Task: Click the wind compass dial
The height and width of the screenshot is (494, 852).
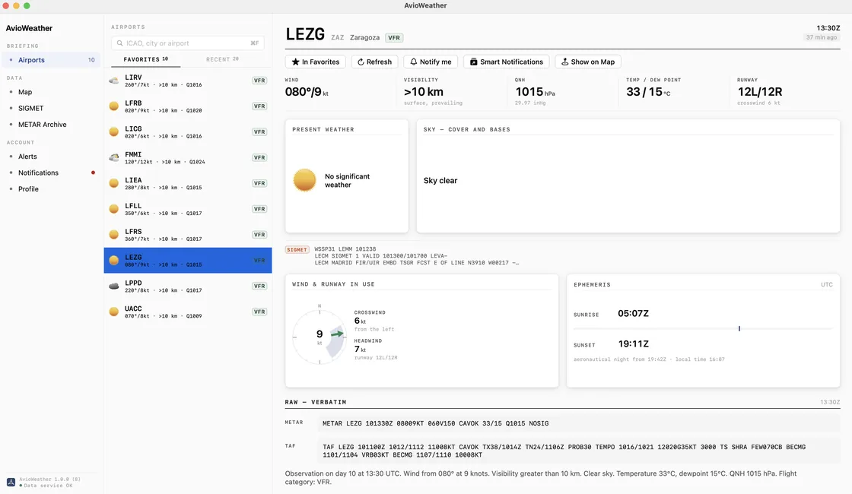Action: (x=319, y=337)
